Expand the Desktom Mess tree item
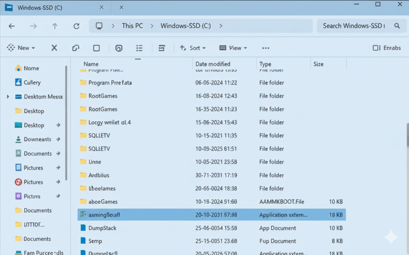This screenshot has width=409, height=255. [8, 97]
